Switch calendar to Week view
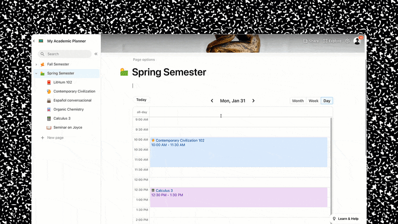 pos(313,101)
